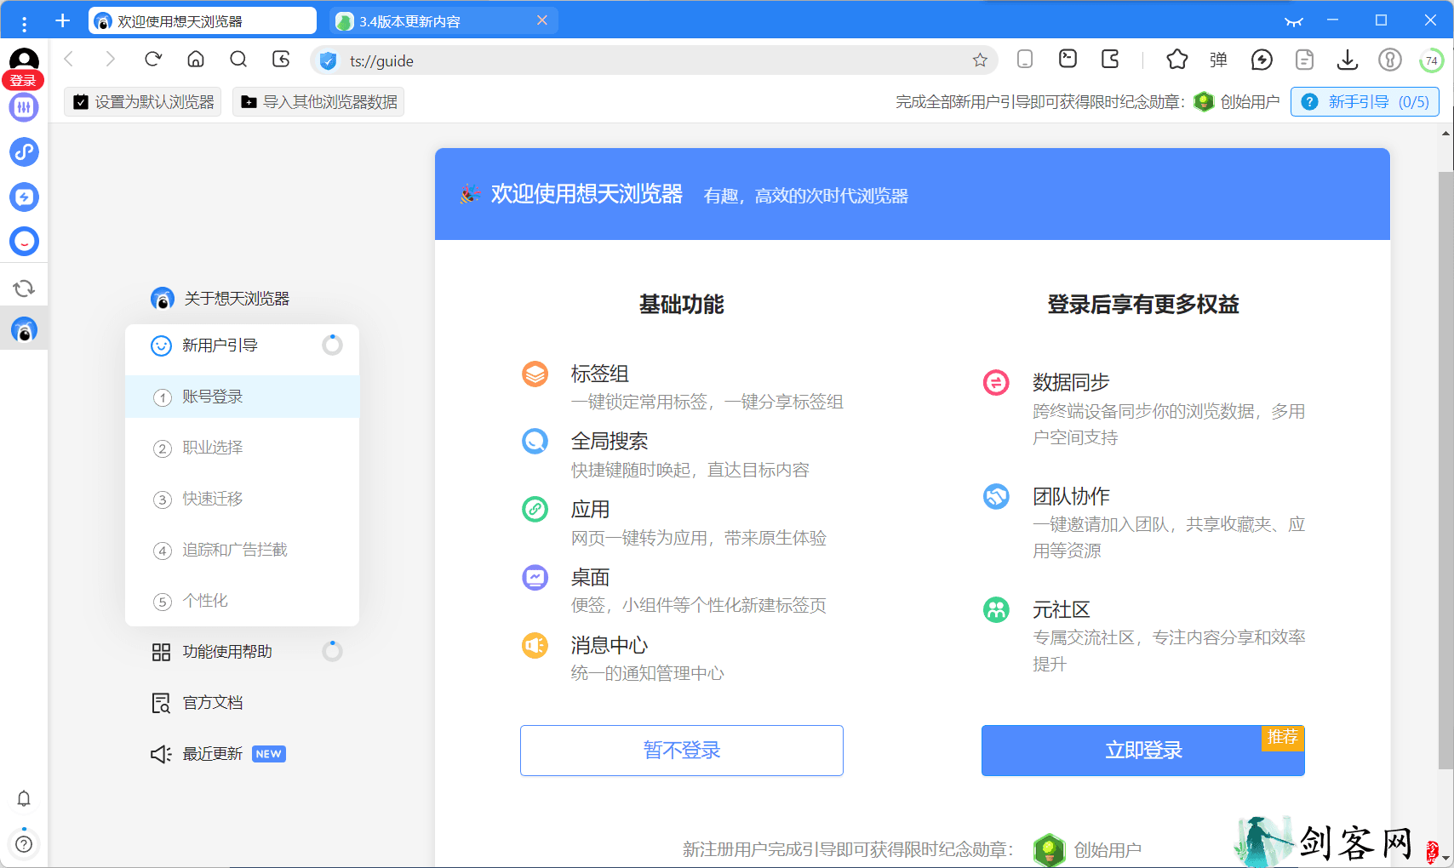Click the 数据同步 feature icon
Viewport: 1454px width, 868px height.
coord(996,382)
